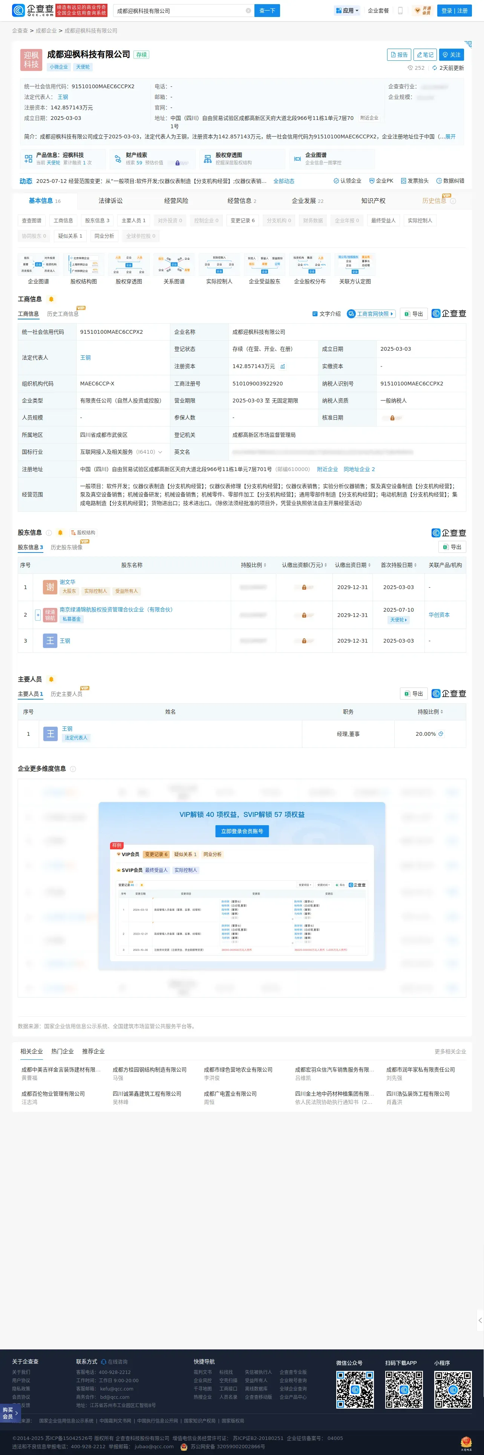This screenshot has height=1455, width=484.
Task: Export 工商信息 with 导出 button
Action: 414,314
